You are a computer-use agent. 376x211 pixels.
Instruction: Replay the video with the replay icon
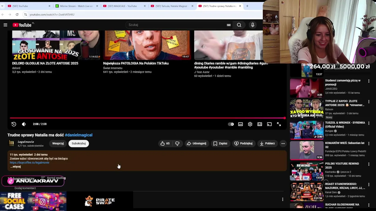(x=14, y=124)
